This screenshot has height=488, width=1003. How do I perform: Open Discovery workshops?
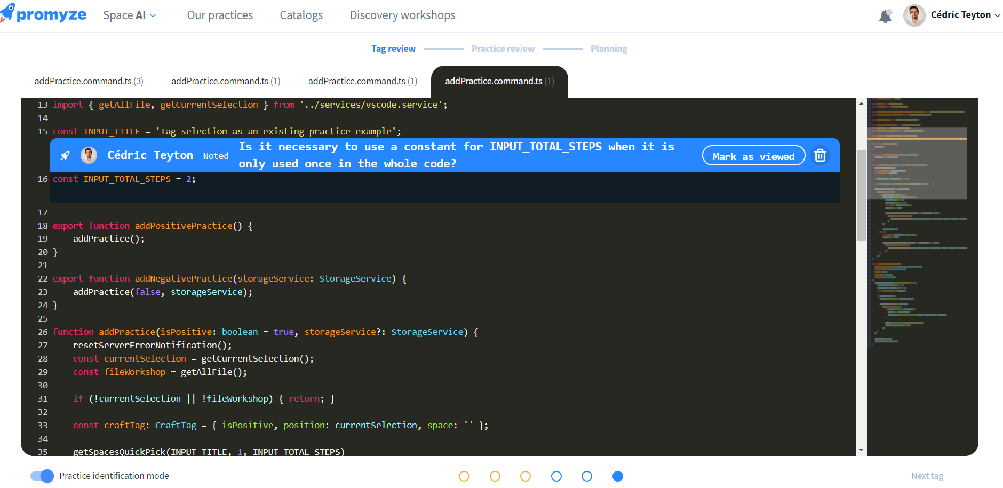(x=403, y=15)
